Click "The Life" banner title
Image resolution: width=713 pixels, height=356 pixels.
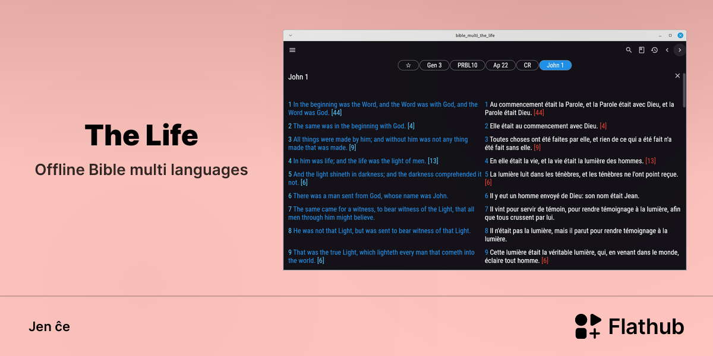point(141,135)
